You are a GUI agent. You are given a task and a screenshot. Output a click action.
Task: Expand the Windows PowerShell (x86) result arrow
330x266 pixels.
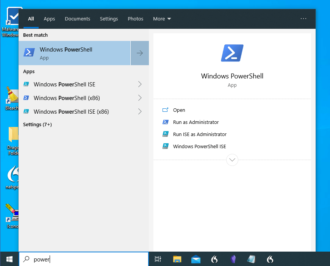tap(140, 98)
